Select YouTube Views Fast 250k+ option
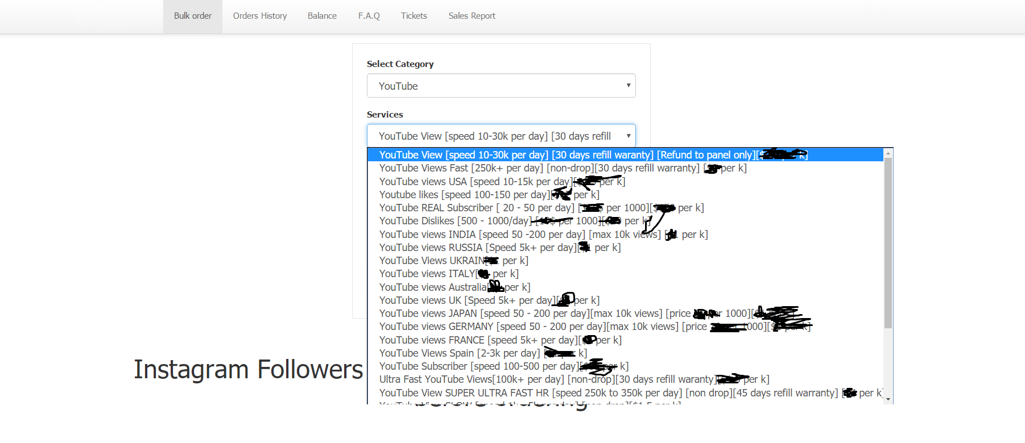The height and width of the screenshot is (443, 1025). (x=538, y=168)
